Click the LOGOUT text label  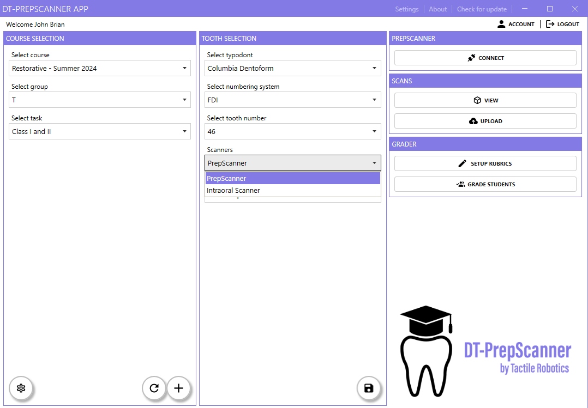(568, 25)
